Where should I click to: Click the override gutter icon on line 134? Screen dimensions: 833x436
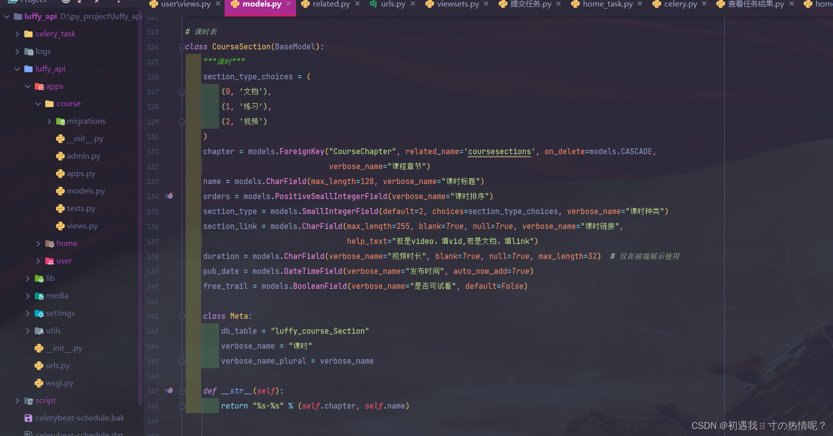169,196
